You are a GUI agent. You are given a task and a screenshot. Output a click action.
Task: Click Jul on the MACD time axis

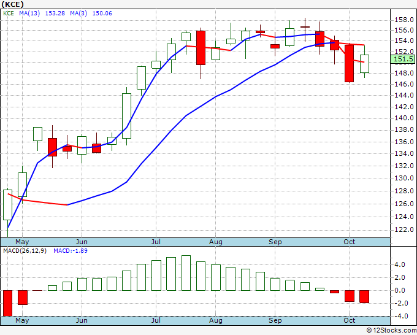pos(156,320)
